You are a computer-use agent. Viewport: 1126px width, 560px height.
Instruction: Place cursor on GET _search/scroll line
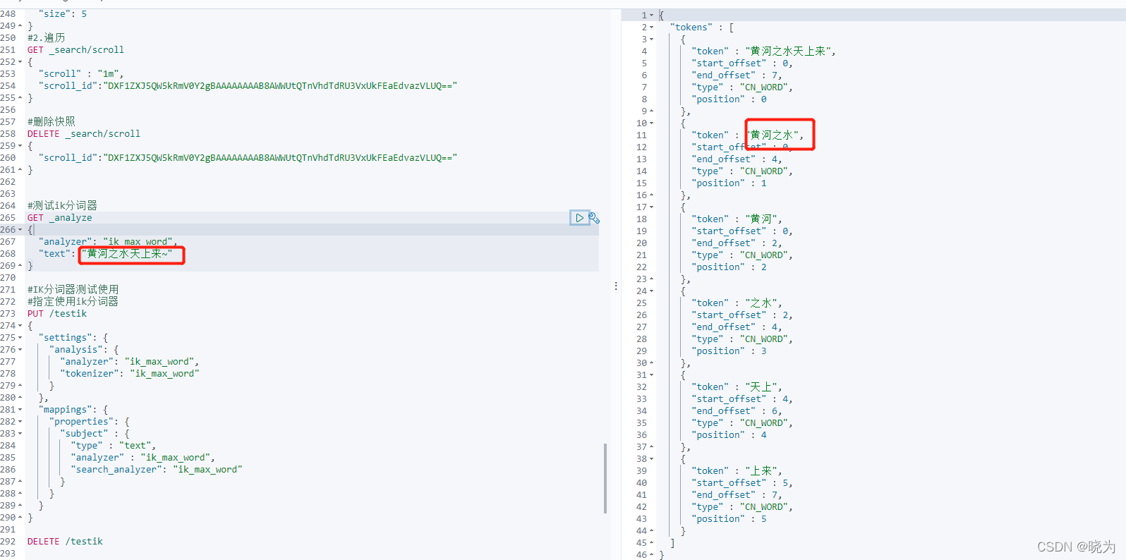coord(75,50)
